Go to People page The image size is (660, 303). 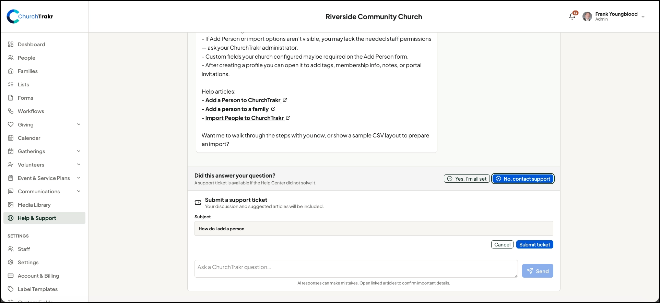pyautogui.click(x=44, y=58)
